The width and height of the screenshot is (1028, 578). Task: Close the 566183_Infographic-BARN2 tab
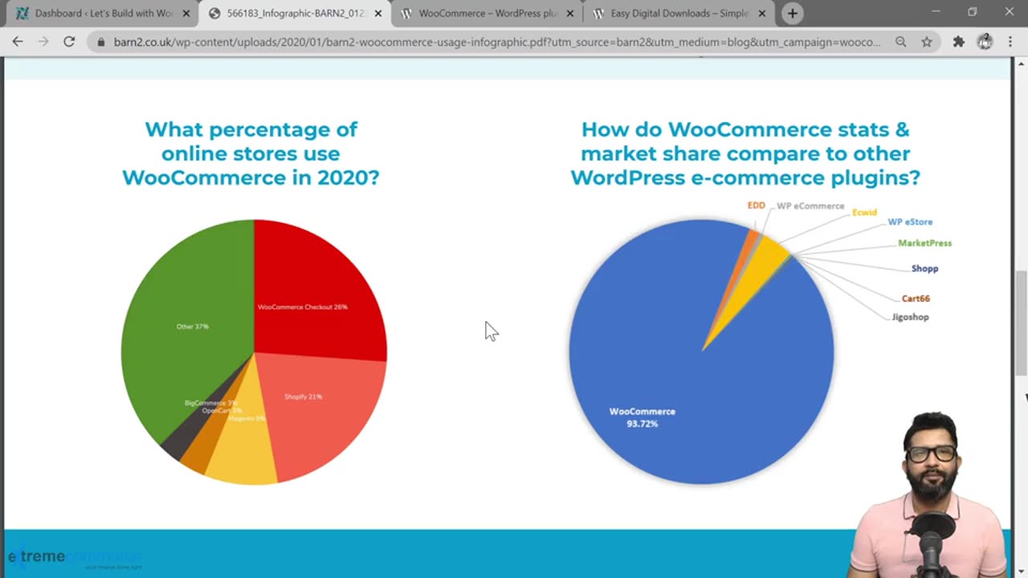pyautogui.click(x=378, y=14)
